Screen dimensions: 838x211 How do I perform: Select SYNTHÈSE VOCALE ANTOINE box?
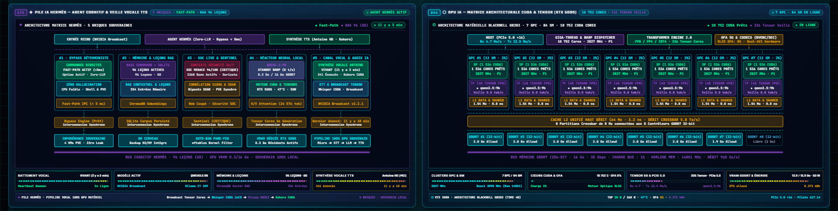pyautogui.click(x=341, y=70)
